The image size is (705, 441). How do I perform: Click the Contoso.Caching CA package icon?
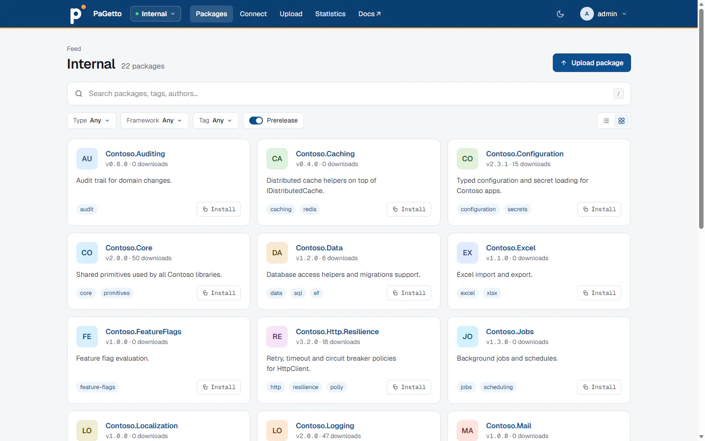pos(277,159)
